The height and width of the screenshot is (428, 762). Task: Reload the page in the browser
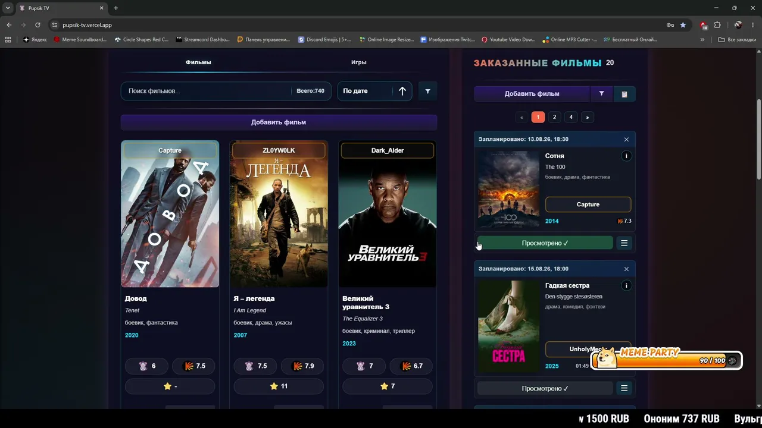(38, 25)
